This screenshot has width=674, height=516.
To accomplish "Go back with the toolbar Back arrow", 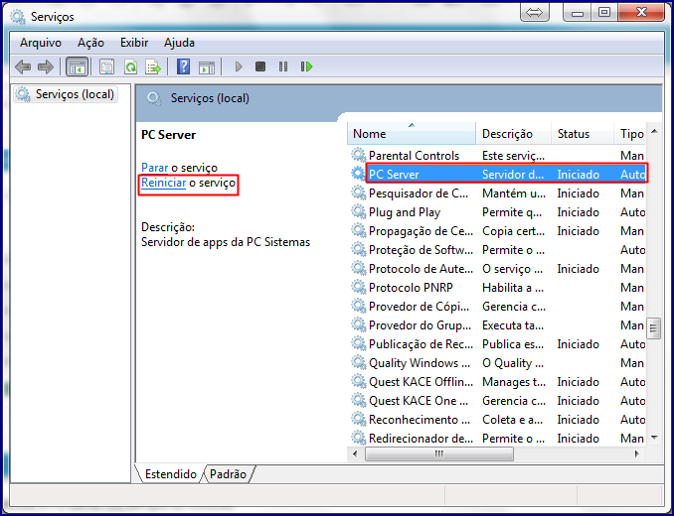I will click(x=23, y=66).
